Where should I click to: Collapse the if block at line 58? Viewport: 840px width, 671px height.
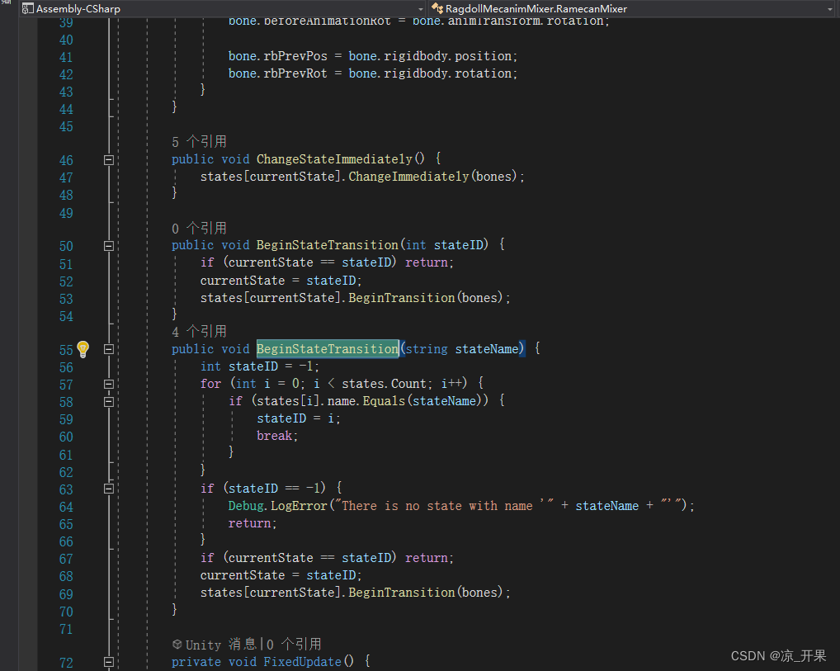coord(109,401)
